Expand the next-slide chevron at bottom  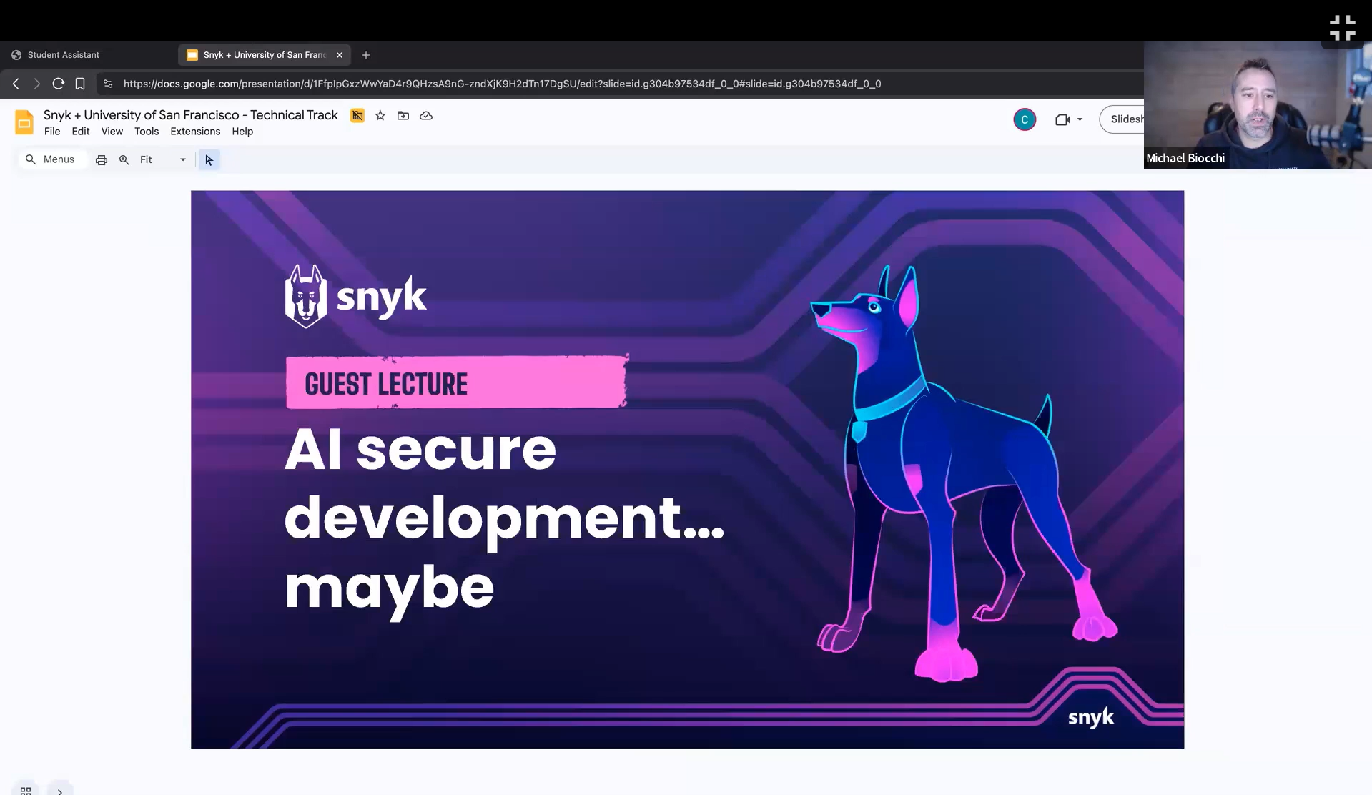[59, 789]
